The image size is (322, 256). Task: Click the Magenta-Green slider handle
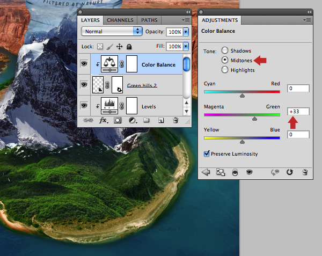[x=254, y=119]
